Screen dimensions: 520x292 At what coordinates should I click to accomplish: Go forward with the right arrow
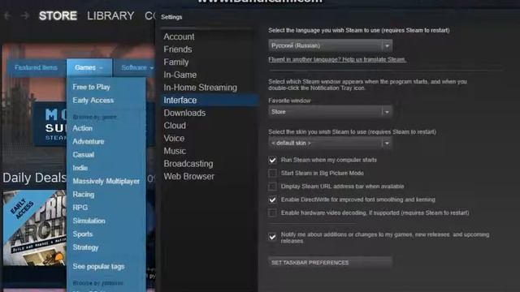tap(25, 15)
